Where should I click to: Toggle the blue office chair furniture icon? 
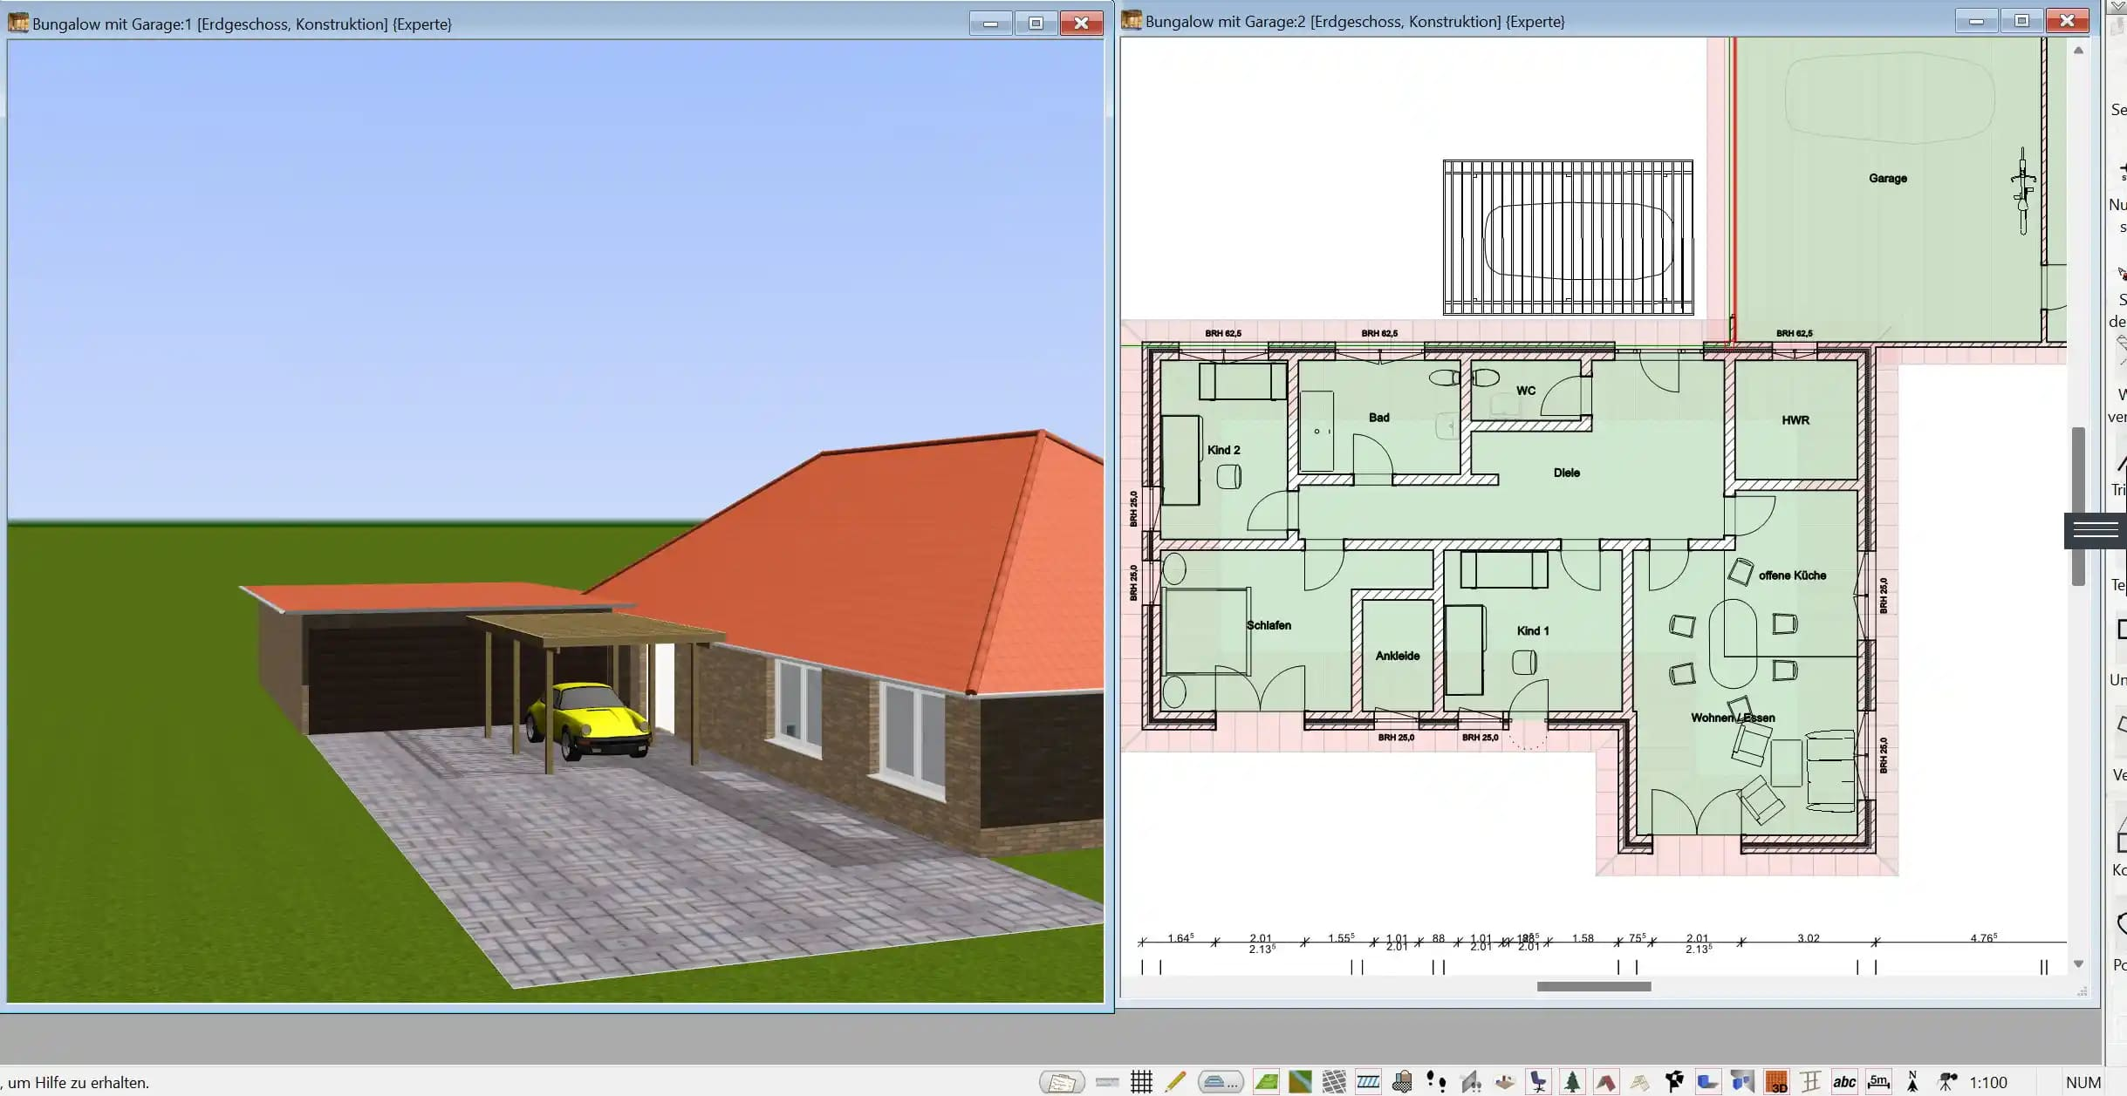[1538, 1082]
